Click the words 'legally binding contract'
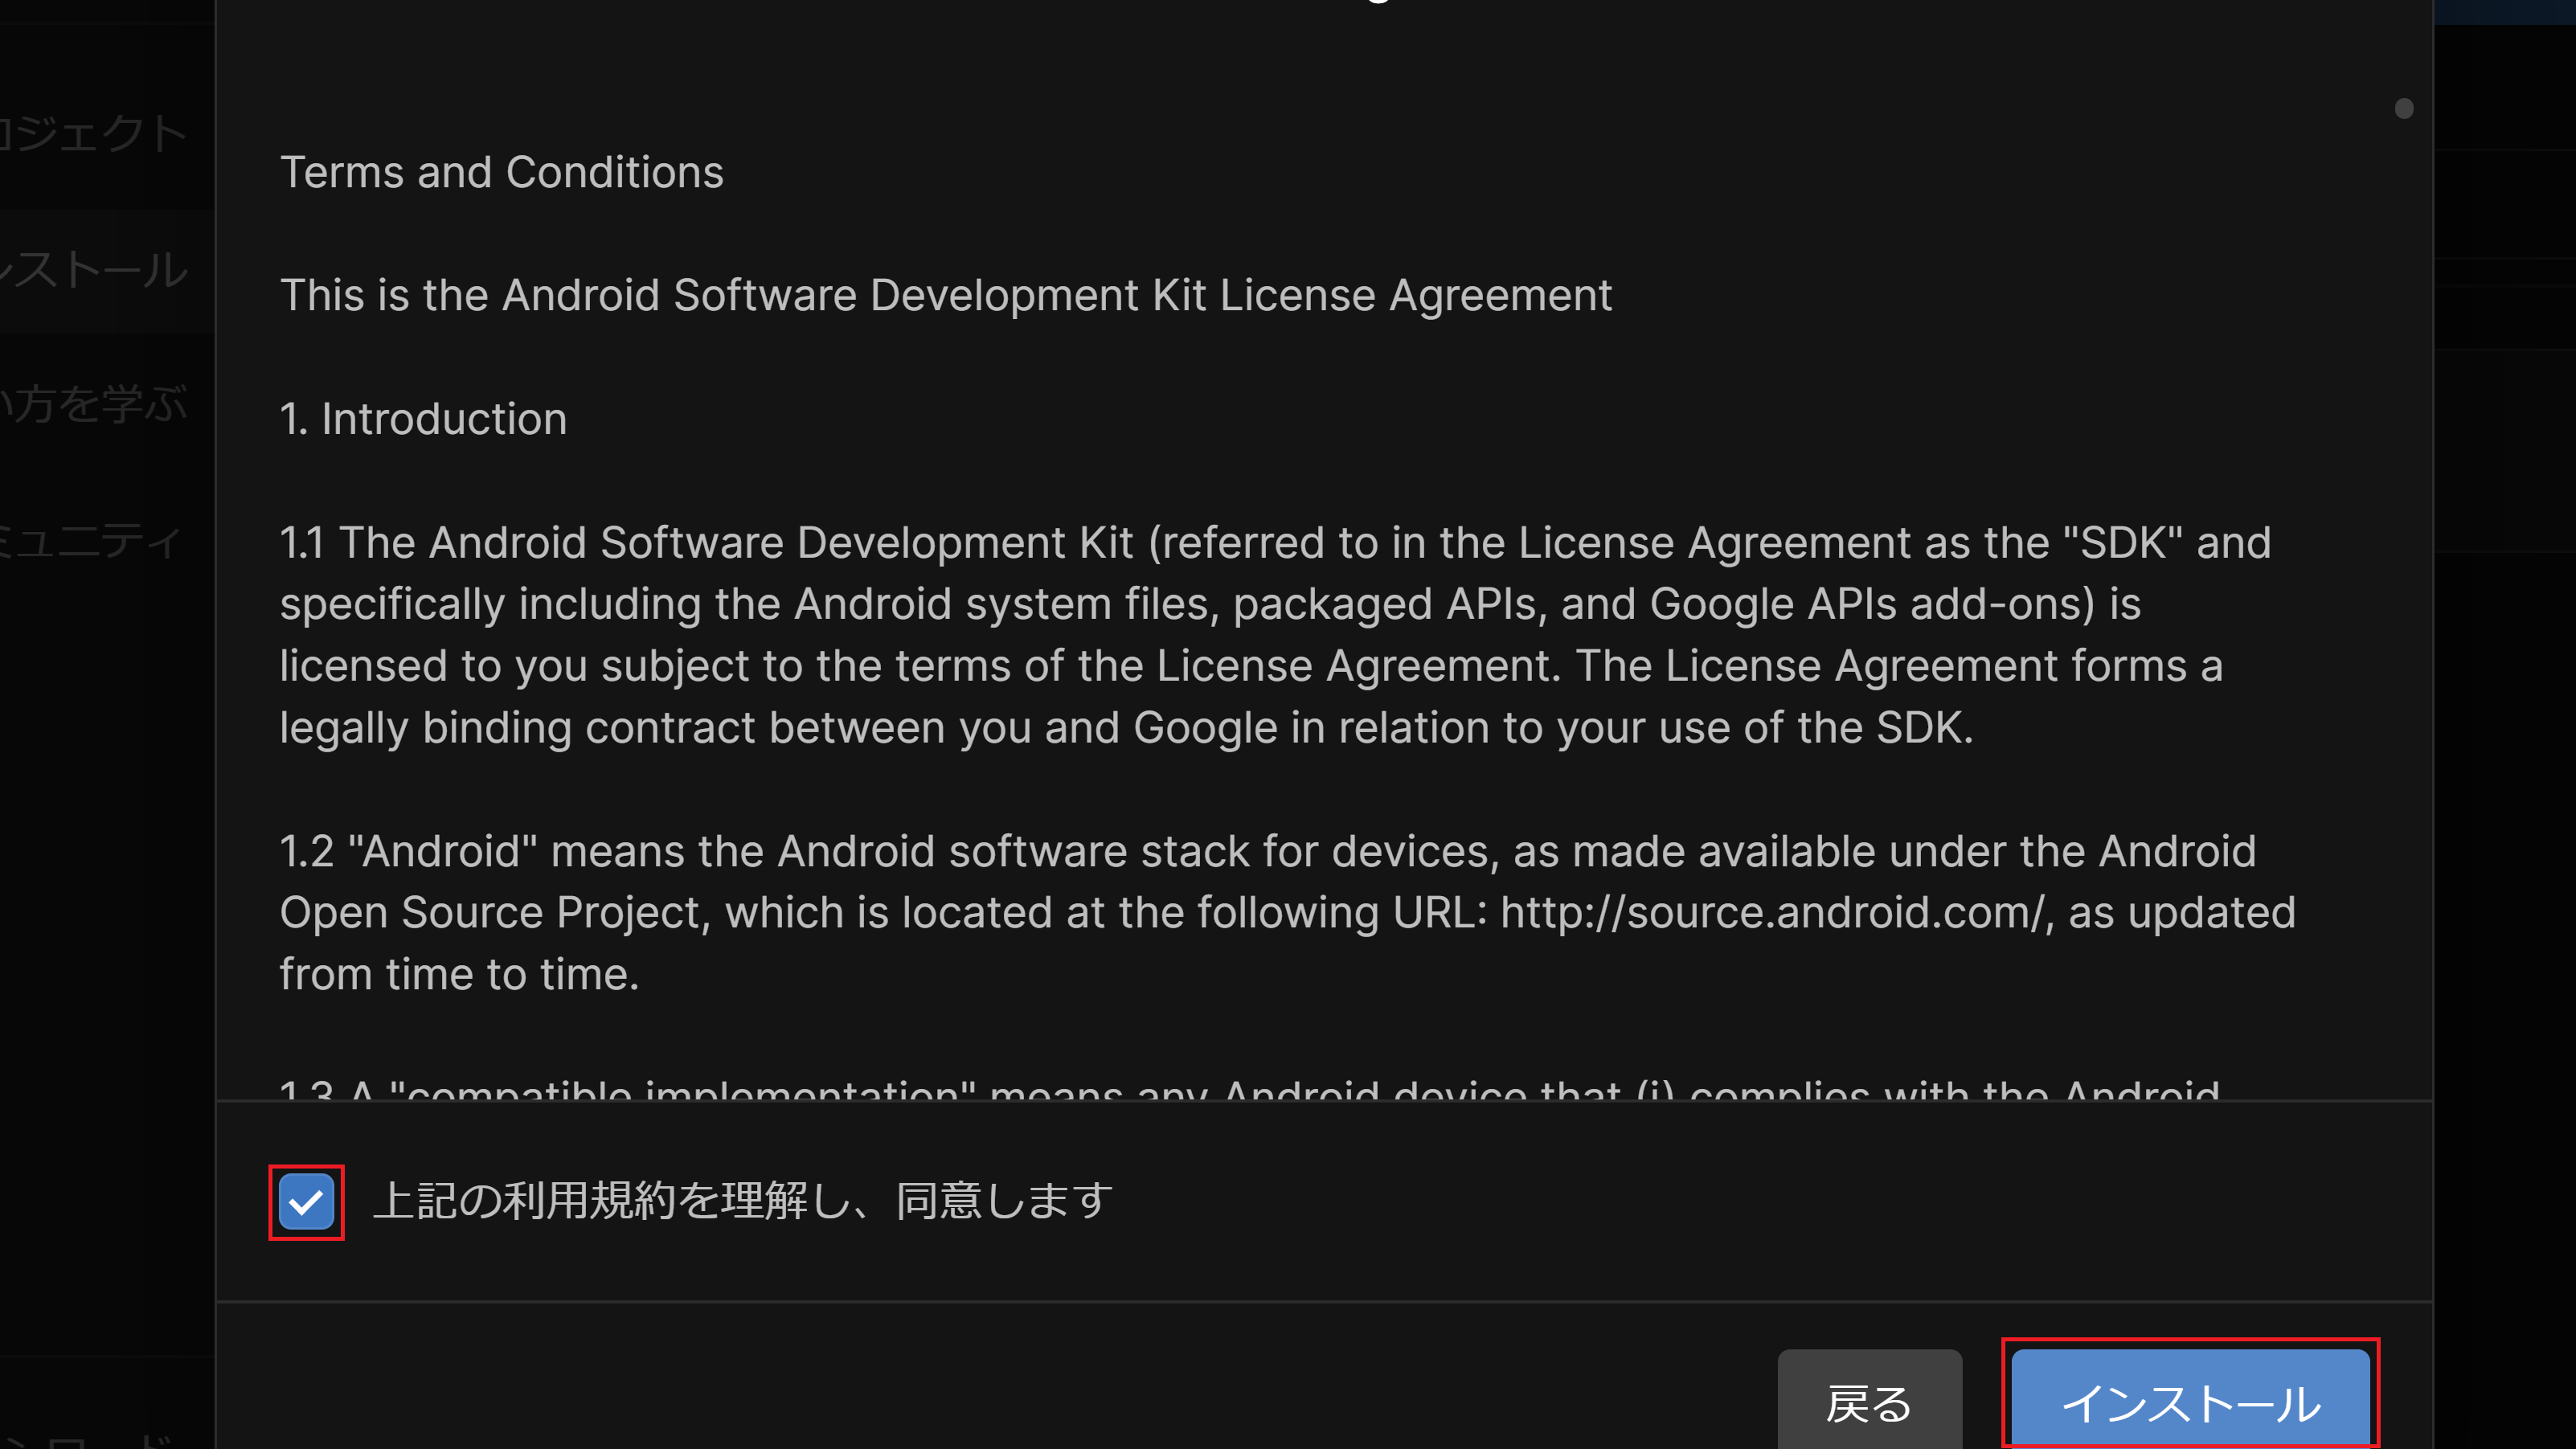This screenshot has width=2576, height=1449. tap(517, 728)
